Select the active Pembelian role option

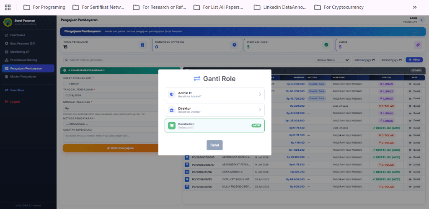tap(215, 126)
